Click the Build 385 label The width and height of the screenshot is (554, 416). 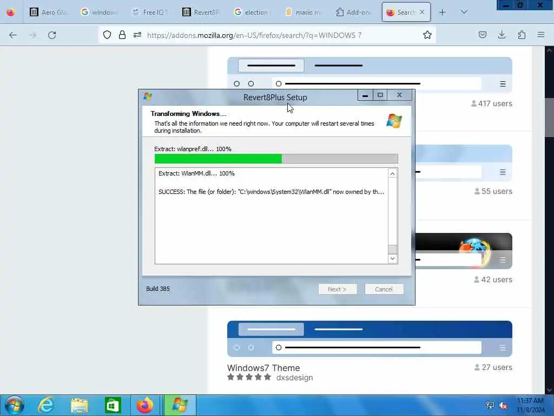click(x=158, y=289)
